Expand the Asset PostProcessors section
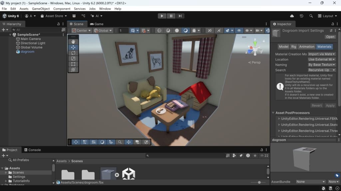The width and height of the screenshot is (341, 191). (x=273, y=113)
